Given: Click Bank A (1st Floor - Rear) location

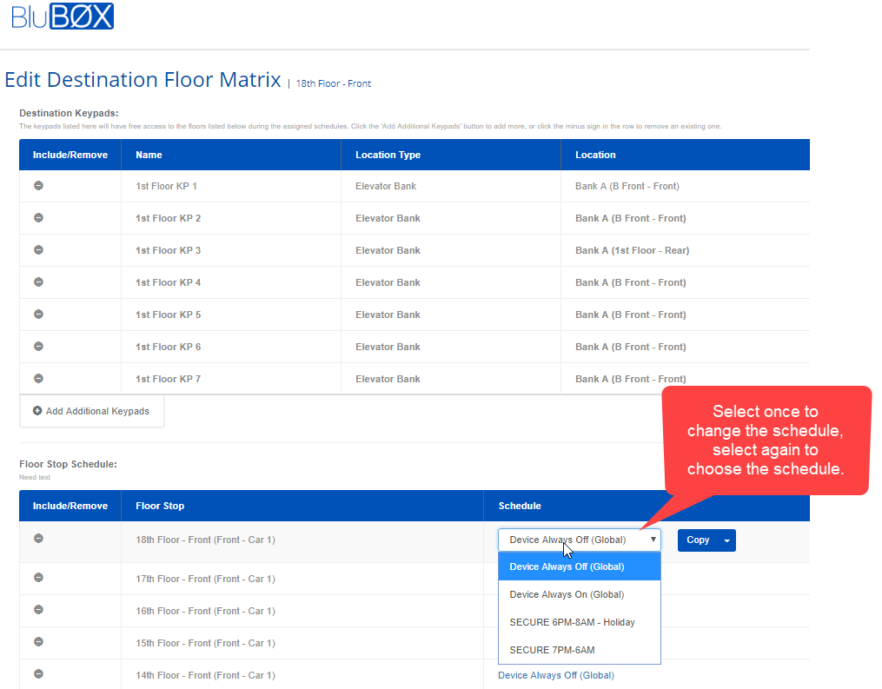Looking at the screenshot, I should tap(632, 250).
